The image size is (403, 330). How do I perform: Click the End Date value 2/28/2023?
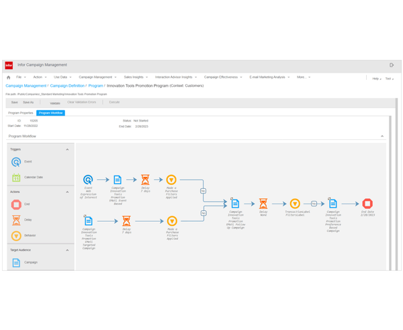tap(142, 126)
